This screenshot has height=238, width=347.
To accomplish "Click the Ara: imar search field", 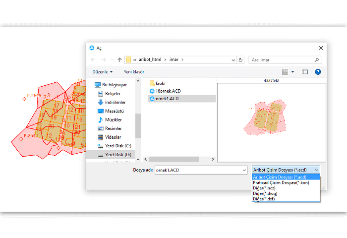I will 283,60.
